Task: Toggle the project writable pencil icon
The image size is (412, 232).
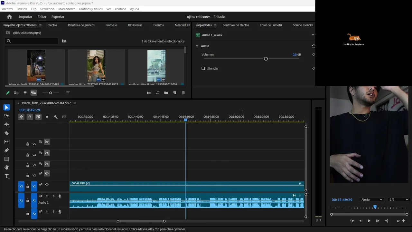Action: 8,93
